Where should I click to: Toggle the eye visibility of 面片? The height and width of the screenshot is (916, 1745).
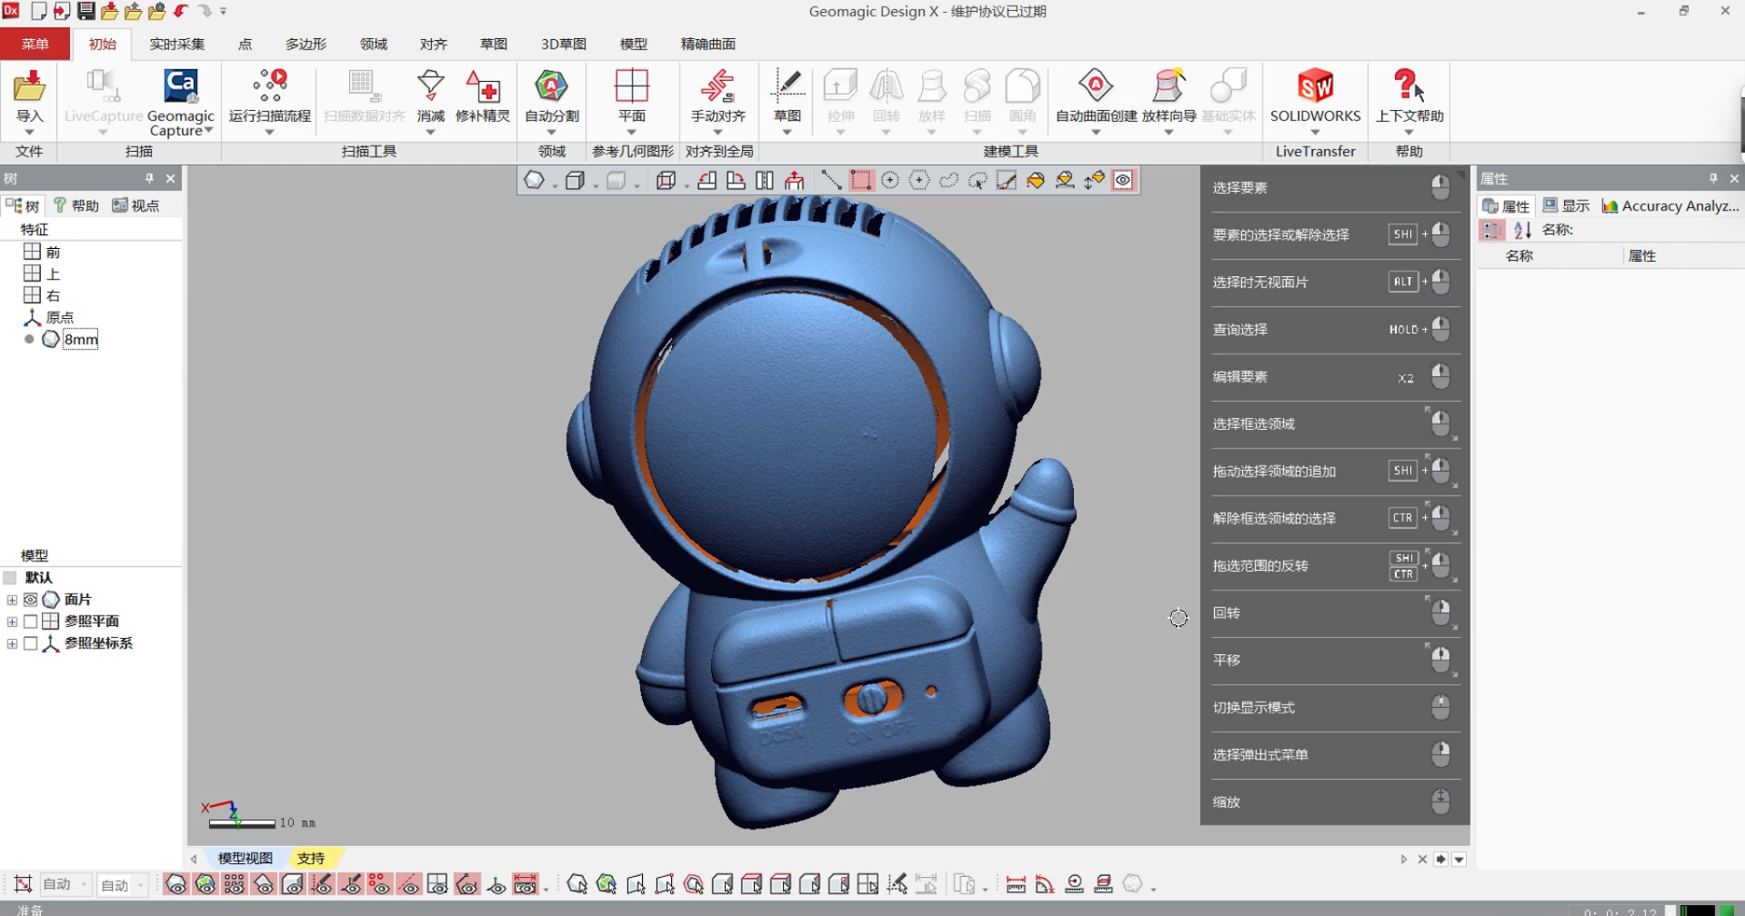coord(30,599)
